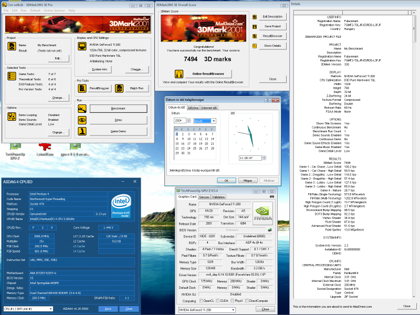
Task: Click OK in the Dátum és idő dialog
Action: [226, 181]
